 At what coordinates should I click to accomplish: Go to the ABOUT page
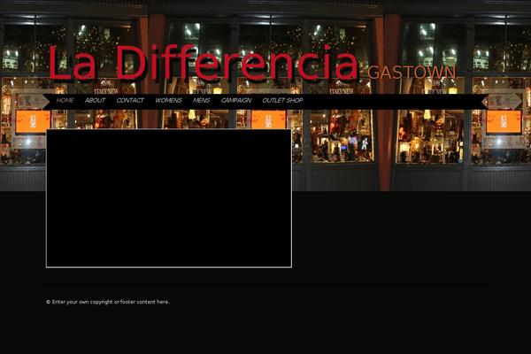[95, 101]
